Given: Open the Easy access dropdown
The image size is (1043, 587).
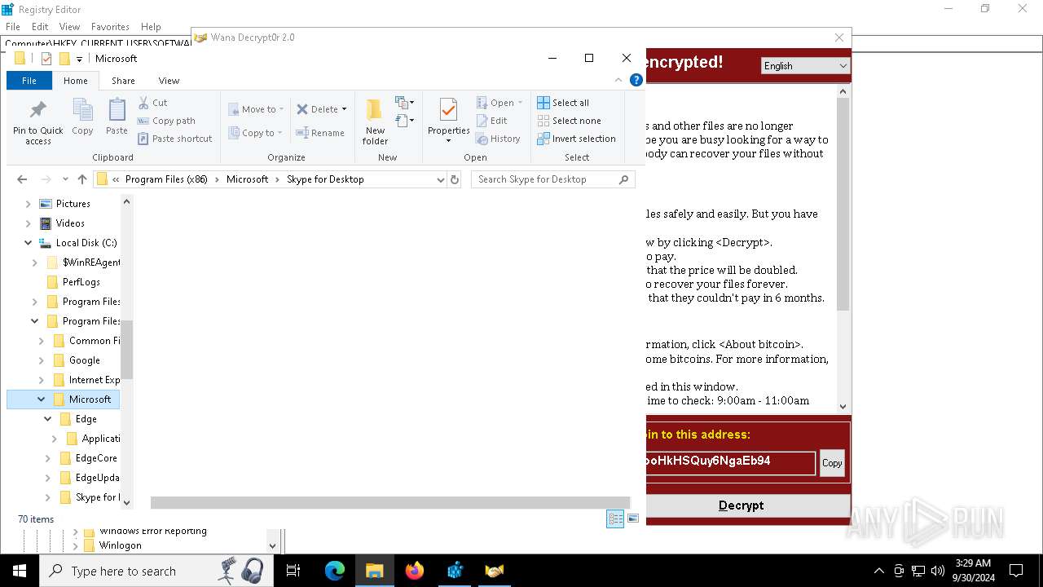Looking at the screenshot, I should [x=405, y=121].
